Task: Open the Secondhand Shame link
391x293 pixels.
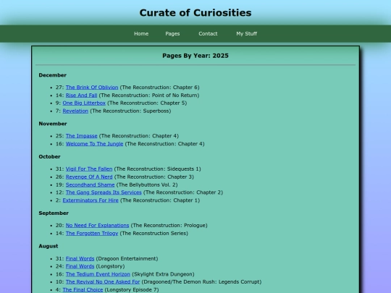Action: pyautogui.click(x=90, y=184)
